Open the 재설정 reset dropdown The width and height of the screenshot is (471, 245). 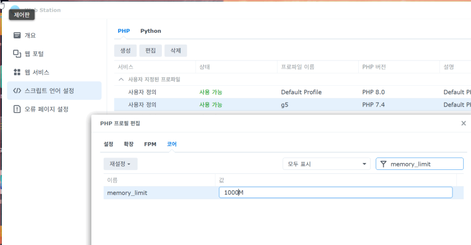click(x=121, y=164)
